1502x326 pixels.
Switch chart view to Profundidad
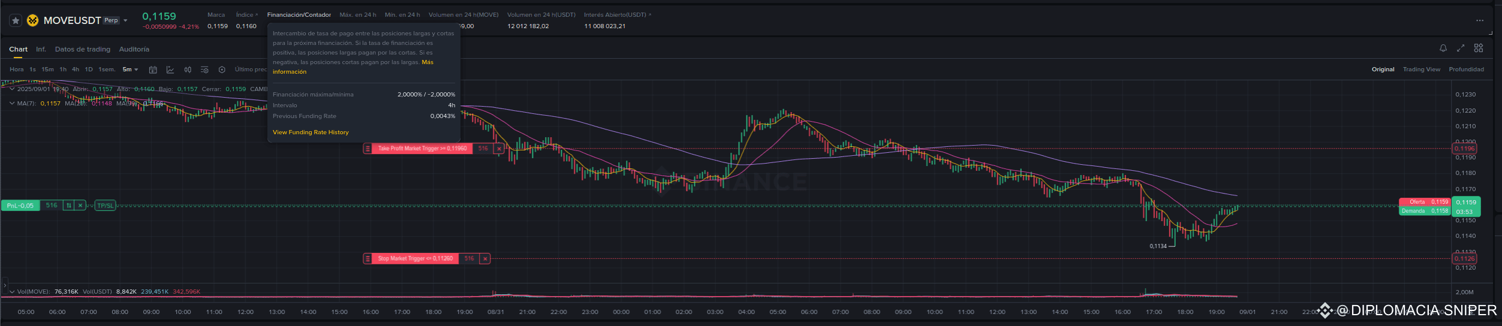coord(1466,70)
